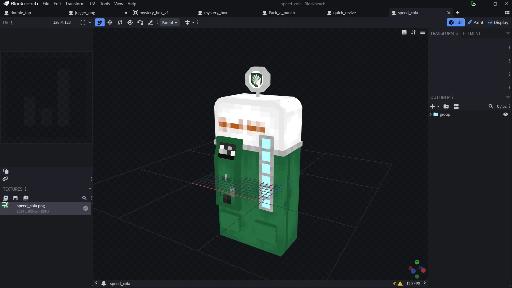Viewport: 512px width, 288px height.
Task: Open the viewport hamburger menu
Action: coord(423,33)
